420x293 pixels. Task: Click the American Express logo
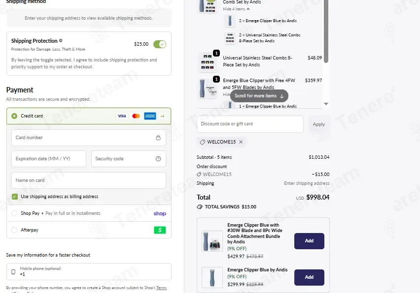pyautogui.click(x=150, y=116)
